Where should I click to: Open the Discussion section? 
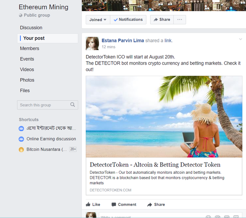coord(31,28)
